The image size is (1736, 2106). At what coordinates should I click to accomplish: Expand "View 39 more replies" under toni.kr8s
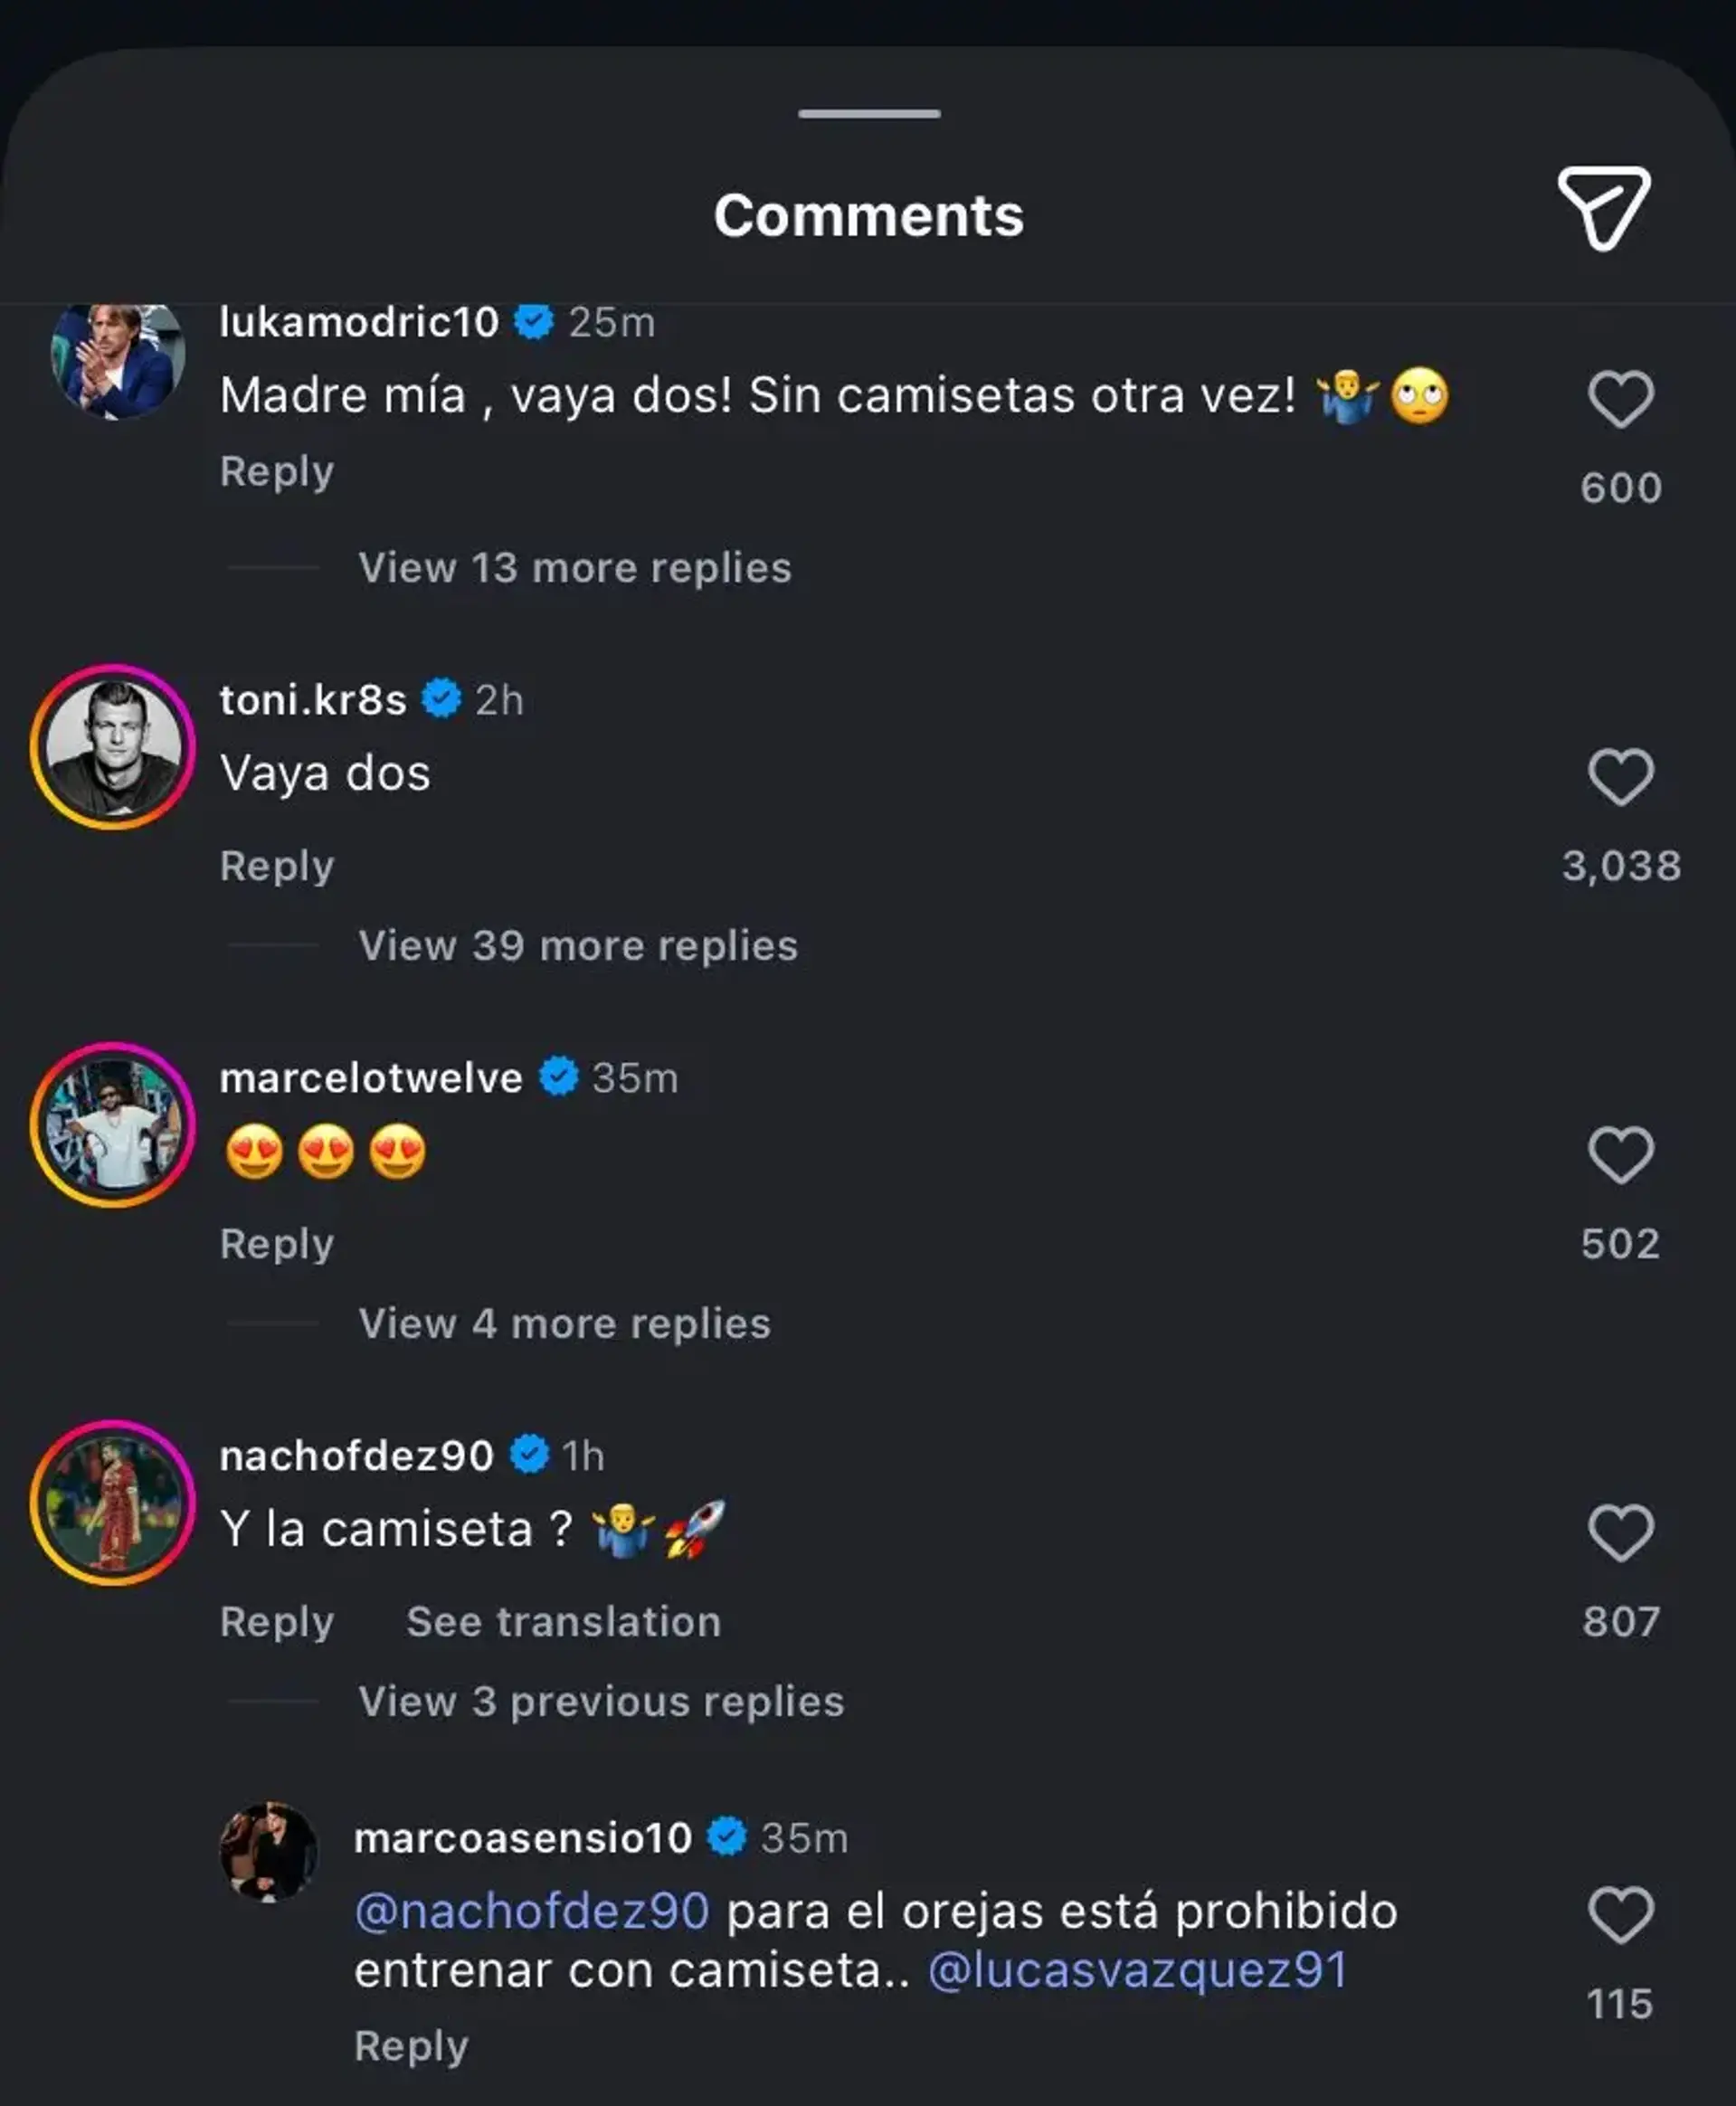tap(578, 946)
